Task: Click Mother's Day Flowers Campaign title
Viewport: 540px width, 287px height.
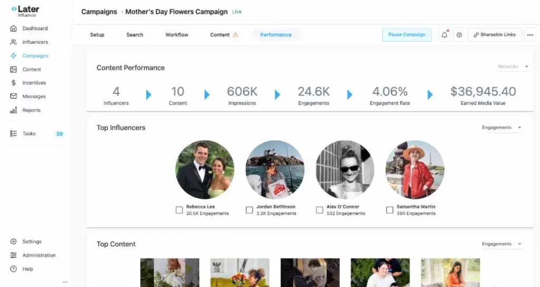Action: 176,12
